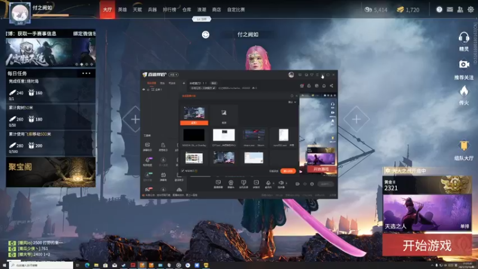Open the hamburger menu in streaming app title bar
Viewport: 478px width, 269px height.
317,75
